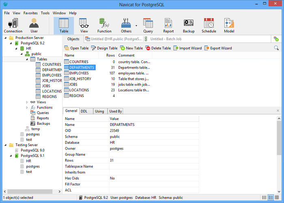
Task: Sort the object list by Name column header
Action: coord(81,55)
